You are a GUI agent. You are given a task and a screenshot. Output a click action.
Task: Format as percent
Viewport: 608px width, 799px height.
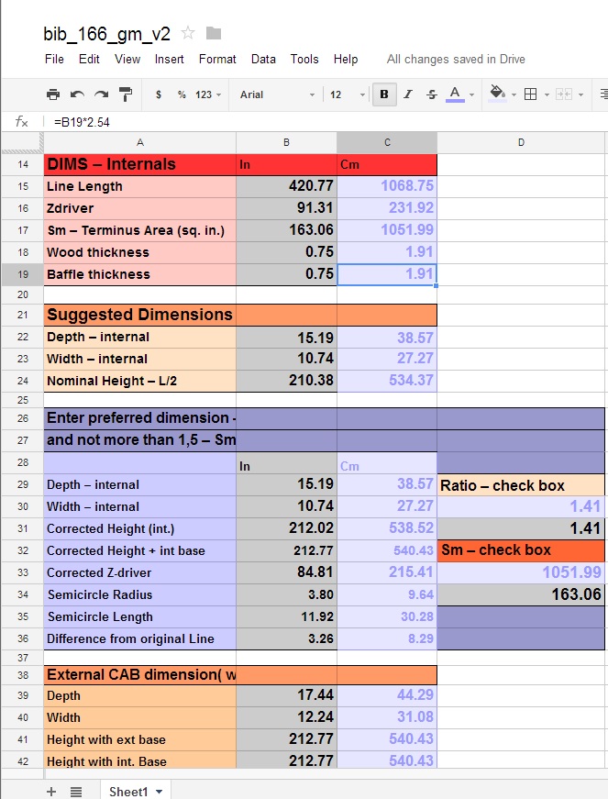point(182,94)
